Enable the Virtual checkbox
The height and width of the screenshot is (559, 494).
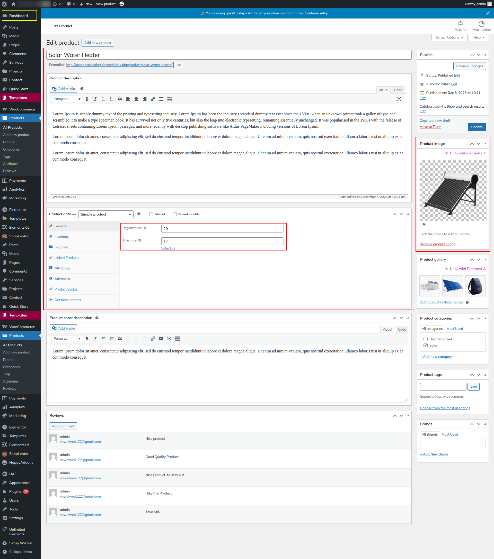[151, 214]
